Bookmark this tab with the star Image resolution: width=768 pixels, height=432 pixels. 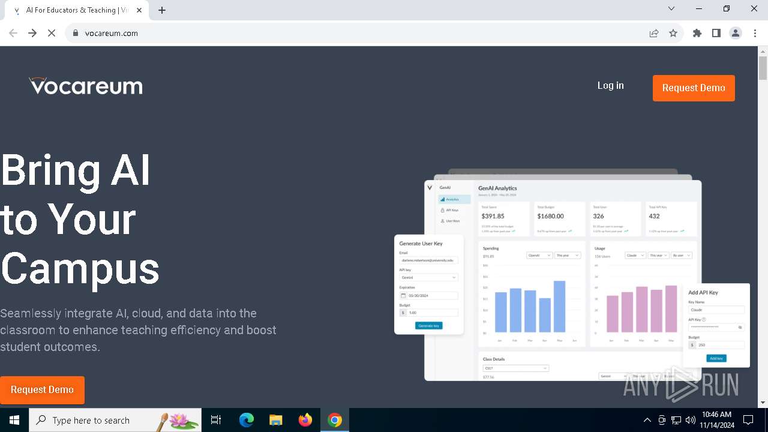673,33
